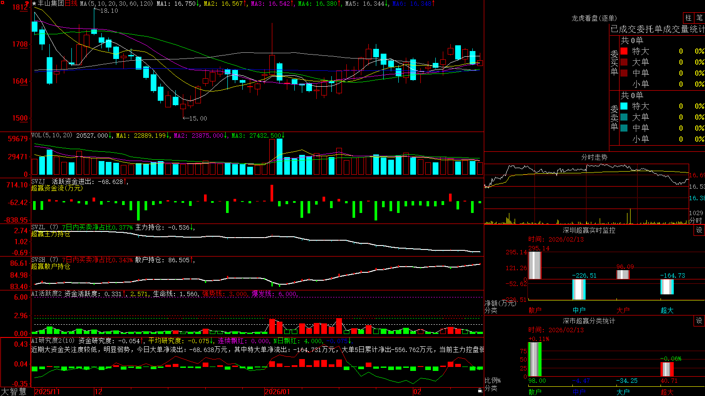This screenshot has height=396, width=705.
Task: Click the 中户 -226.51 bar in realtime monitor
Action: click(x=579, y=290)
